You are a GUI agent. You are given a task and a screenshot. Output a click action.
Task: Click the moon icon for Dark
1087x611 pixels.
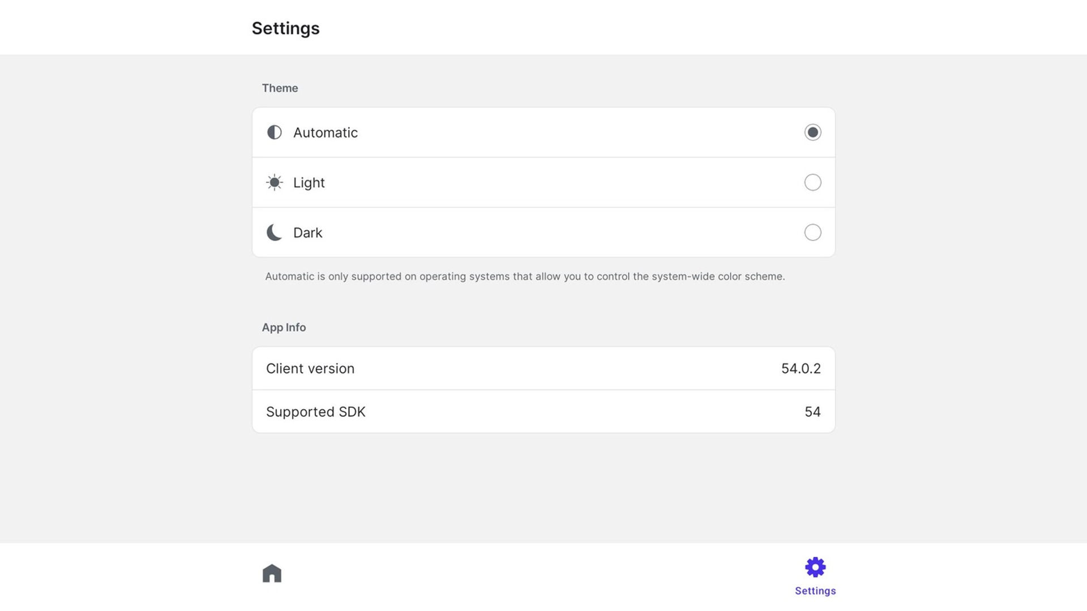[275, 233]
